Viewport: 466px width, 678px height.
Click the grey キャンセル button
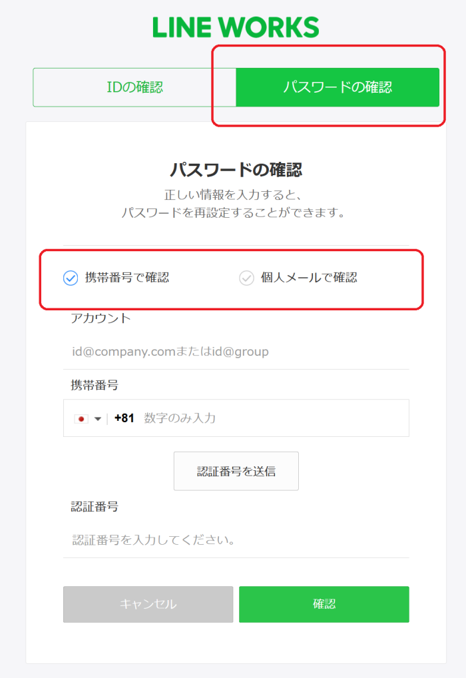pyautogui.click(x=148, y=605)
